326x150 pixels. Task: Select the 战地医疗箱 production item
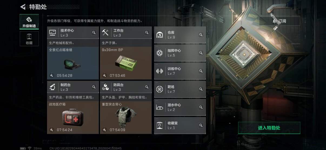pyautogui.click(x=73, y=117)
